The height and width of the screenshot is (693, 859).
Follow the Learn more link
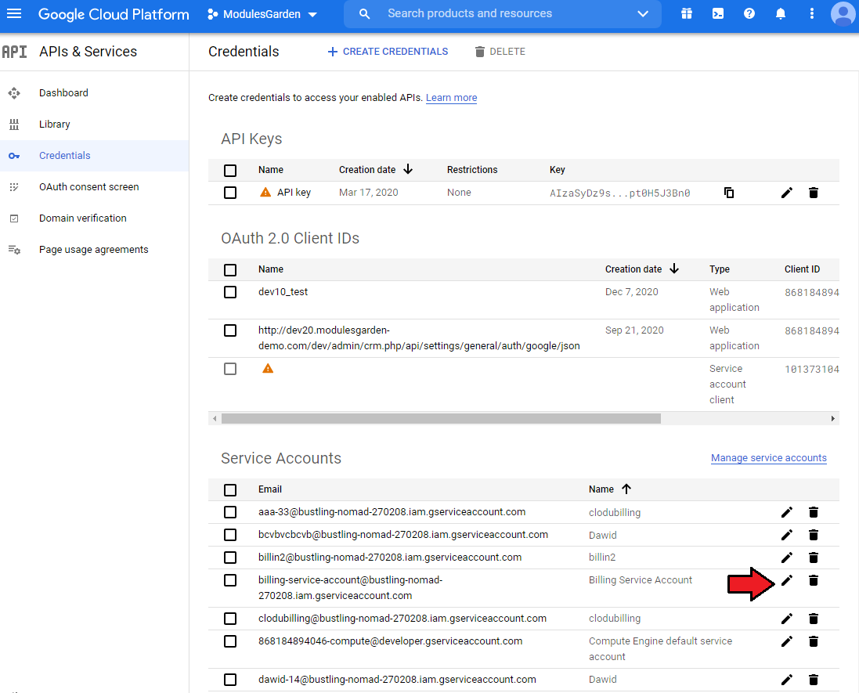point(451,98)
